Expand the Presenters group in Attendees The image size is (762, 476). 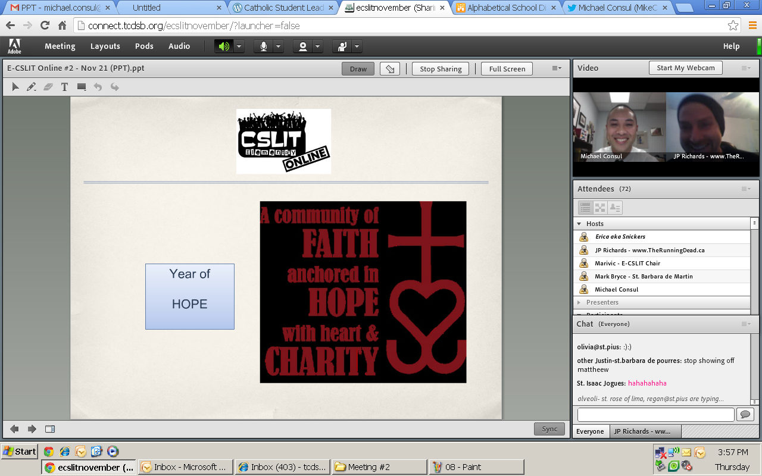(579, 302)
